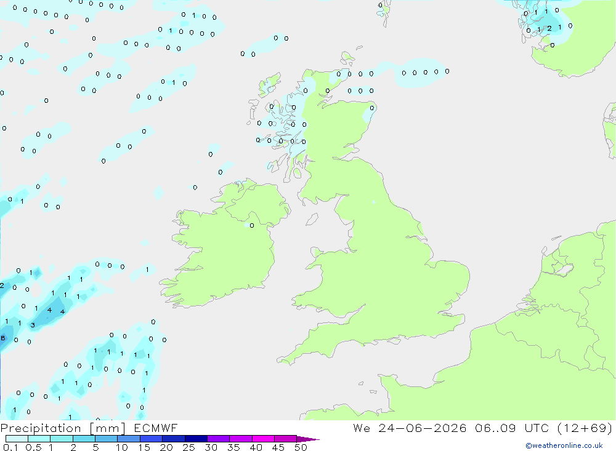616x451 pixels.
Task: Click the "35" legend scale label
Action: pyautogui.click(x=233, y=447)
